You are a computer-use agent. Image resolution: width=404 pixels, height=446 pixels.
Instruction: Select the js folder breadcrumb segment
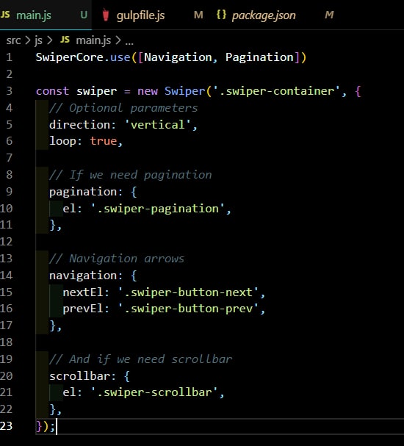[x=39, y=40]
